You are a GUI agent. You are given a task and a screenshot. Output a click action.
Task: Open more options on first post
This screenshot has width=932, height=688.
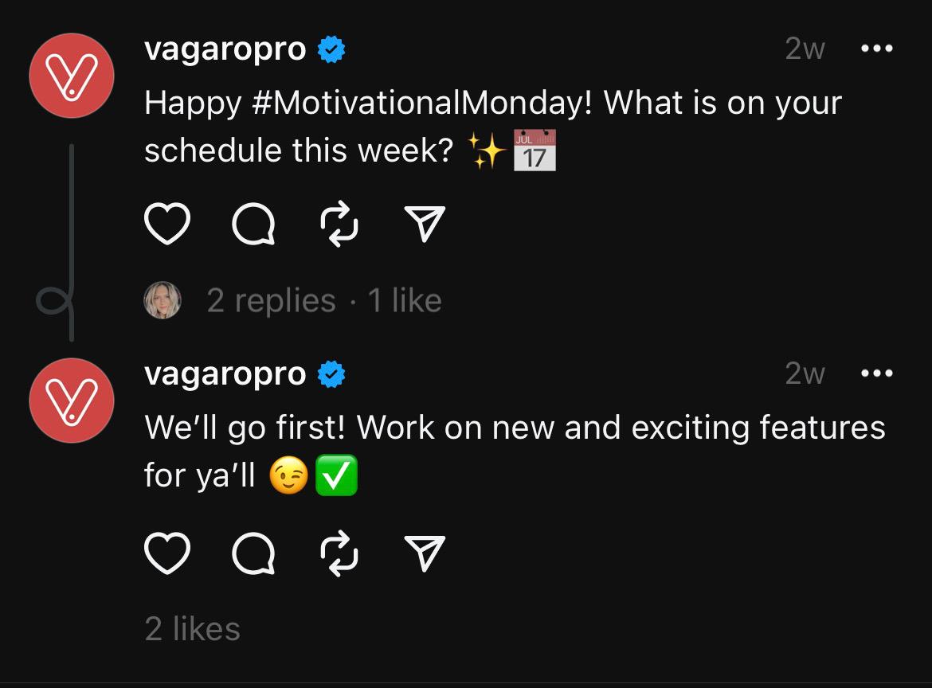pos(877,49)
